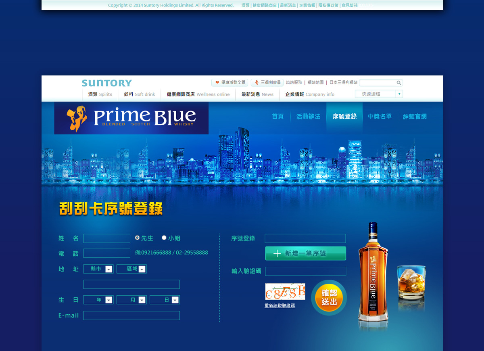Select the 先生 radio button

pos(137,238)
